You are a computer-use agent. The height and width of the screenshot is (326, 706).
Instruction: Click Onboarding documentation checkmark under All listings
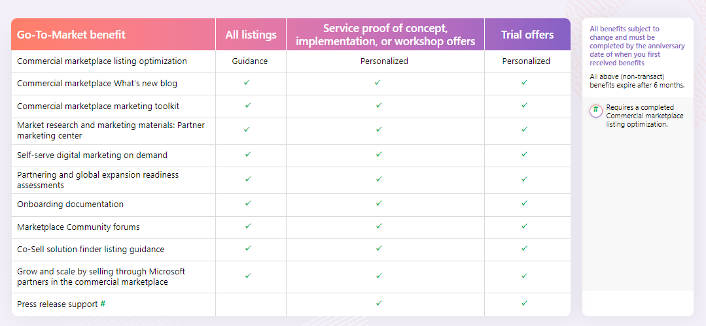point(247,203)
